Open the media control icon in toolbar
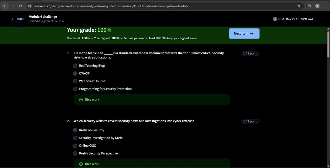330x168 pixels. 310,6
